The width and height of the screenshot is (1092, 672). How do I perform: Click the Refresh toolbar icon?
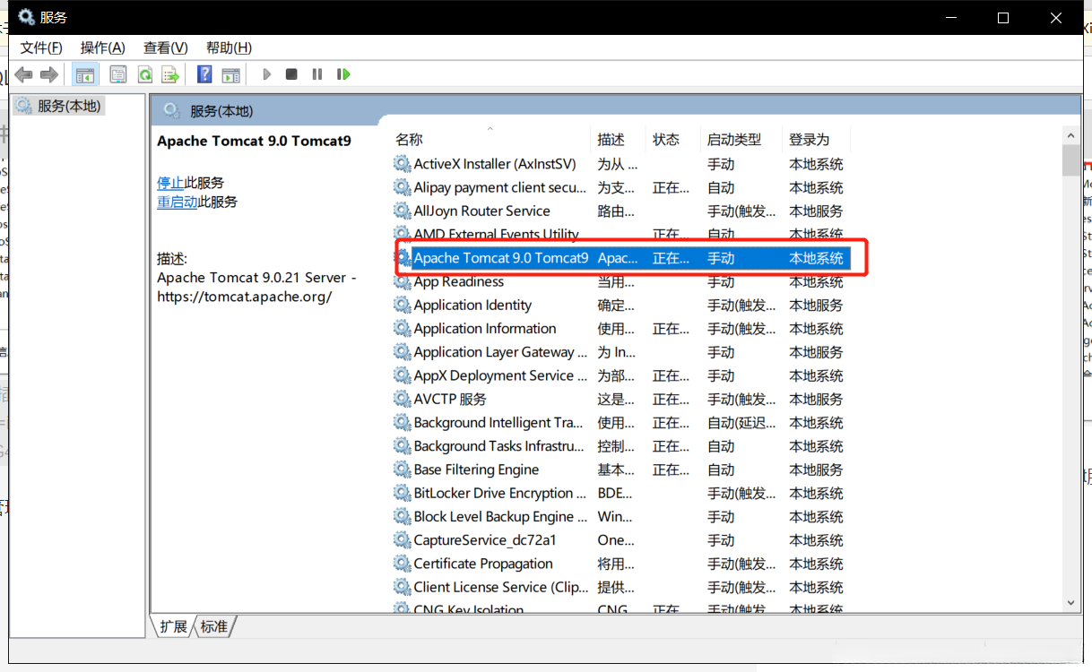(x=144, y=74)
